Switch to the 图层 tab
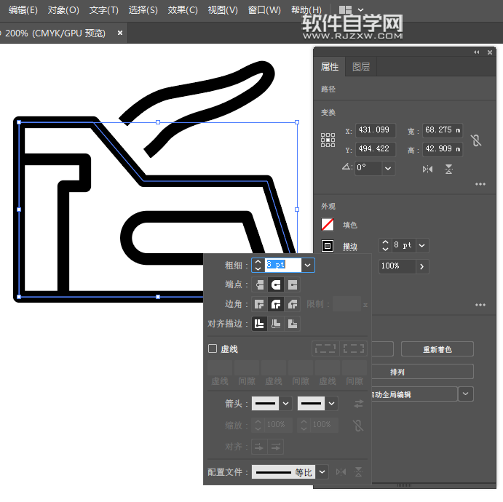Viewport: 503px width, 502px height. (x=361, y=67)
